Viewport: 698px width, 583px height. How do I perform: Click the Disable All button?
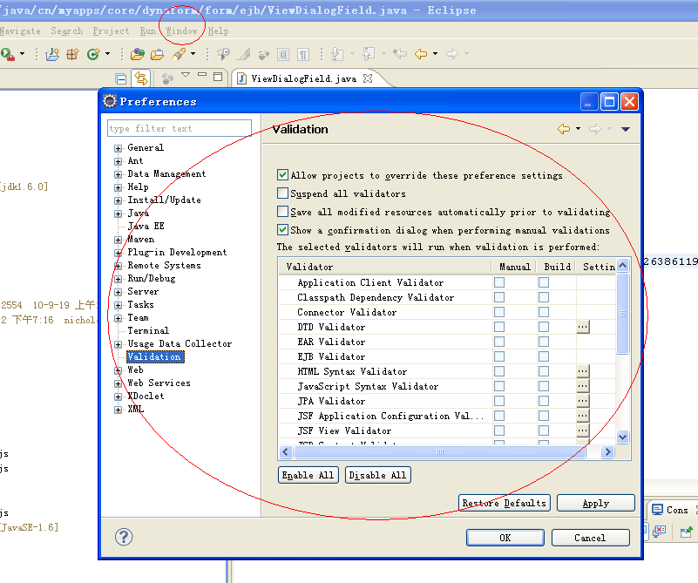click(x=377, y=475)
